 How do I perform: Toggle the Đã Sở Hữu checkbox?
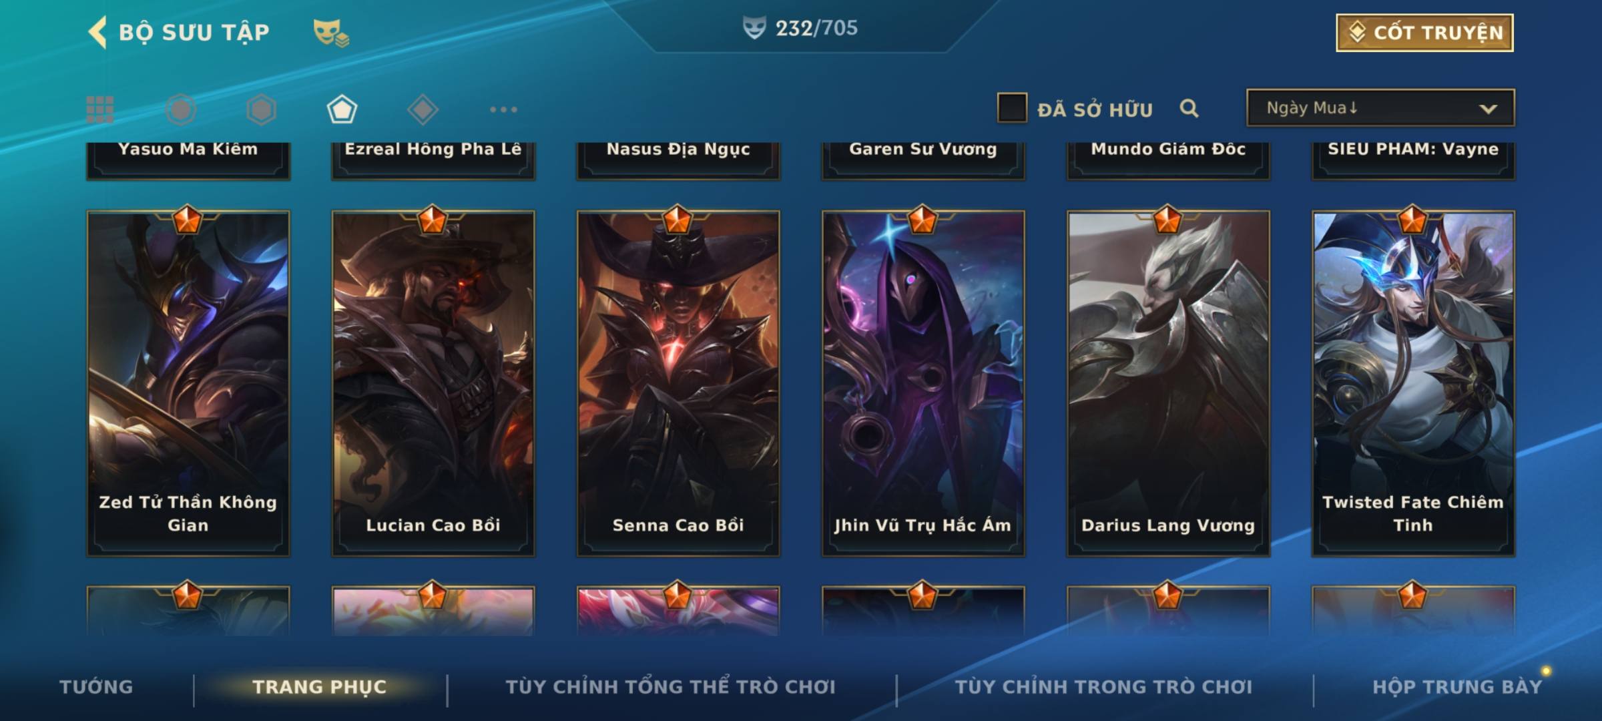coord(1012,108)
